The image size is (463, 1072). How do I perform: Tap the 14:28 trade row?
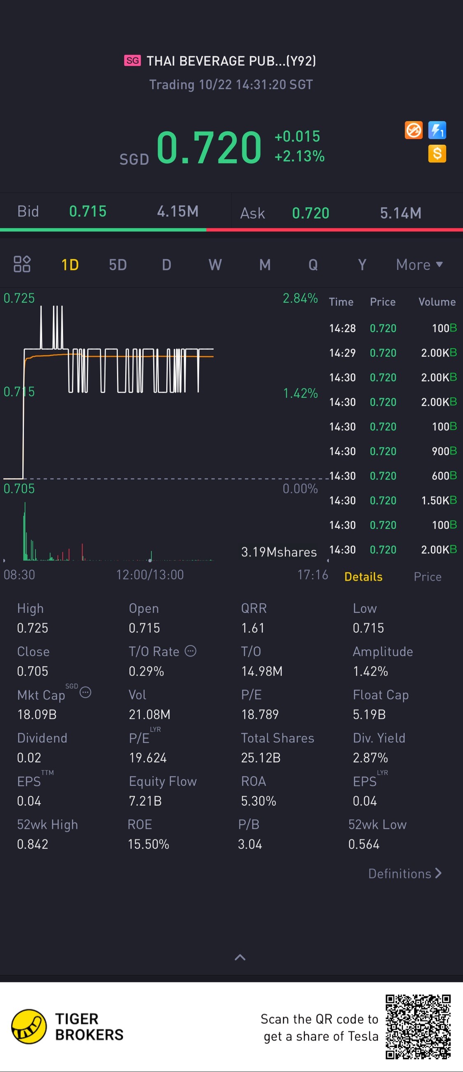pos(393,328)
